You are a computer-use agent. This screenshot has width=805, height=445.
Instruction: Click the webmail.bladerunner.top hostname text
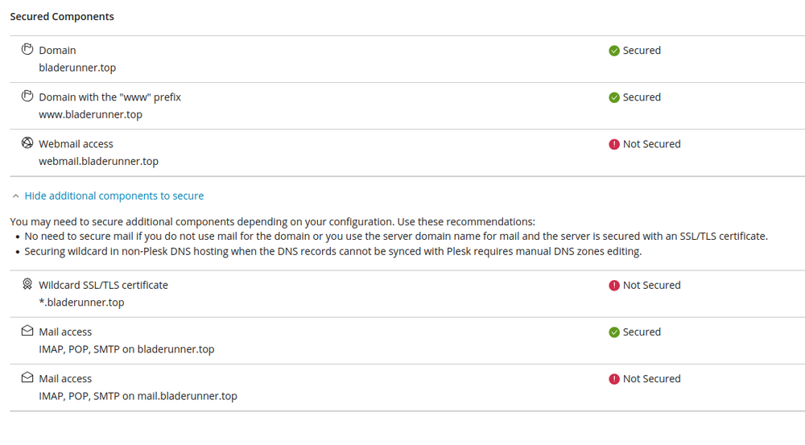98,161
